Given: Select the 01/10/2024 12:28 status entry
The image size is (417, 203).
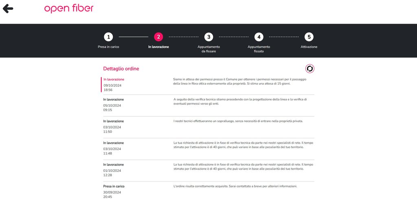Looking at the screenshot, I should click(209, 170).
